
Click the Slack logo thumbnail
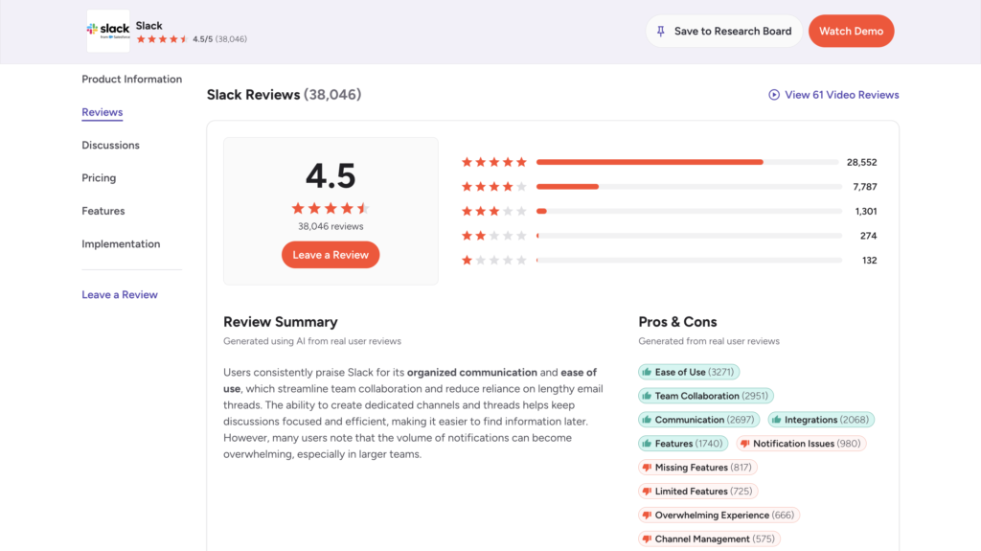[x=108, y=31]
